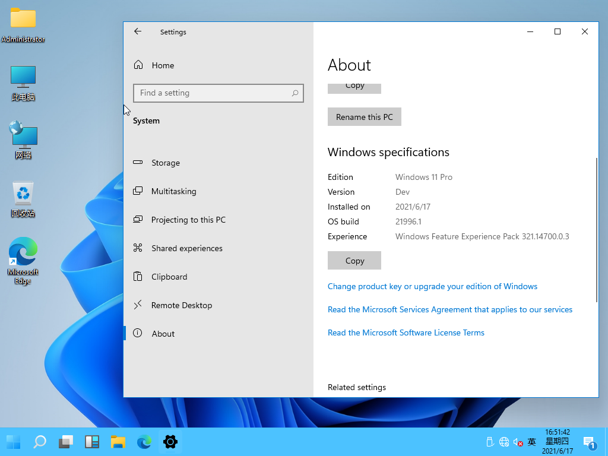
Task: Open Widgets from the taskbar
Action: tap(92, 442)
